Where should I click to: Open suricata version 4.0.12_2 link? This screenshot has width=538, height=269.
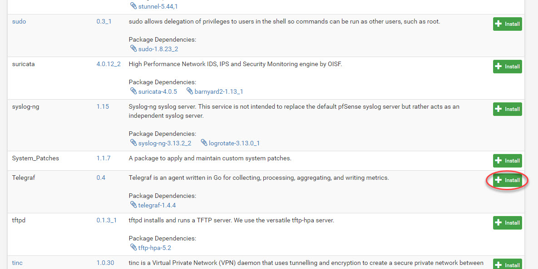tap(109, 64)
